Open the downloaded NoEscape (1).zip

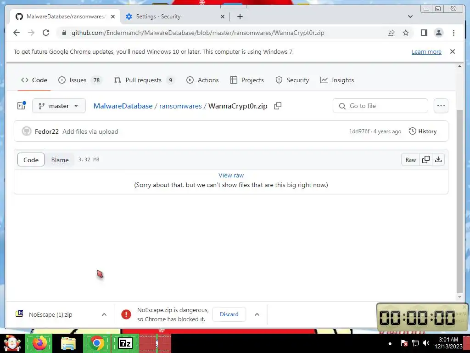coord(50,314)
